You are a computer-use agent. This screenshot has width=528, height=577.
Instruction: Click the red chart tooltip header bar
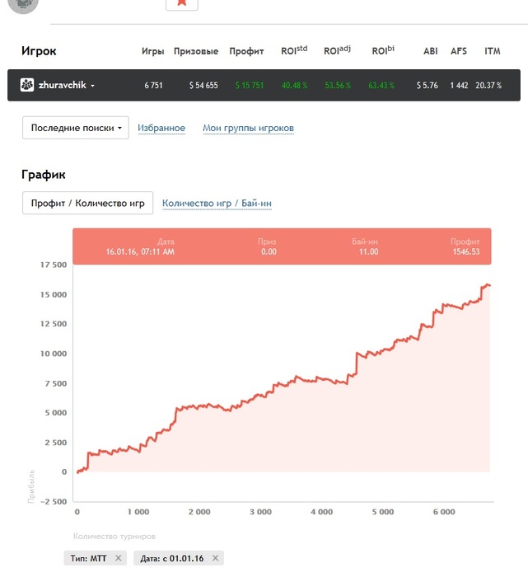coord(282,246)
